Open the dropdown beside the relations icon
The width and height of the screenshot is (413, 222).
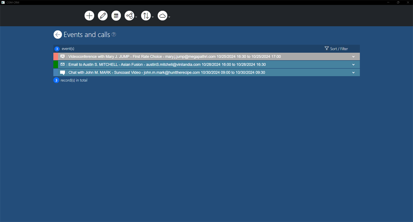coord(136,17)
